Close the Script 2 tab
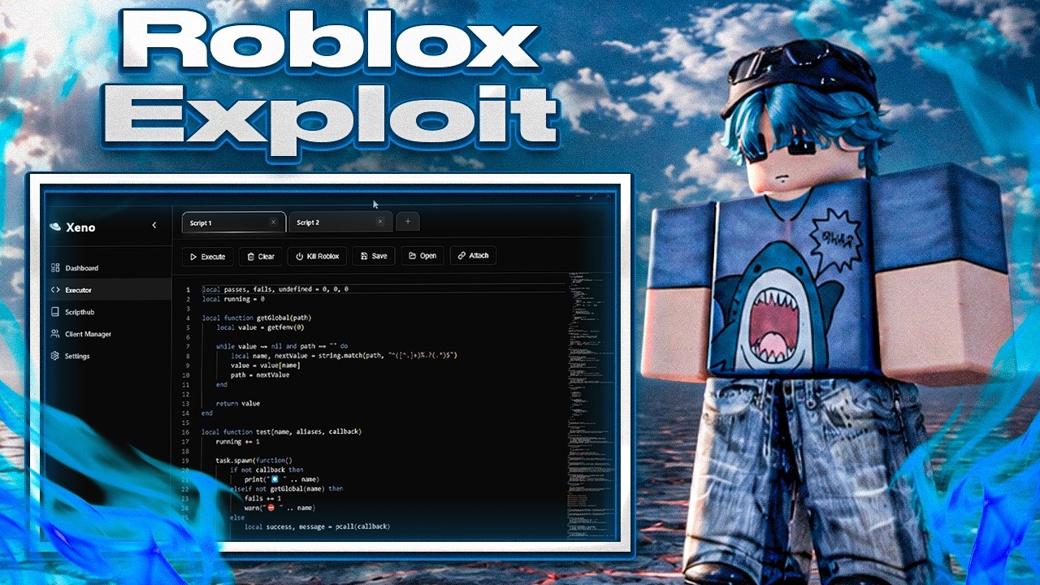 tap(379, 222)
